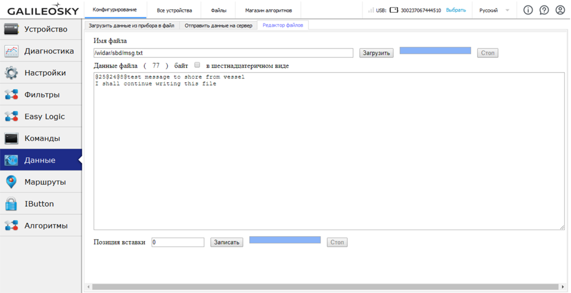Screen dimensions: 571x293
Task: Select the Редактор файлов tab
Action: [283, 25]
